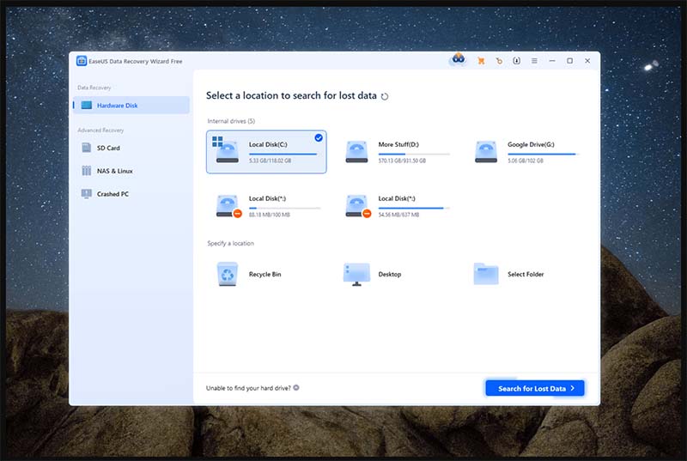Click the SD Card icon
The height and width of the screenshot is (461, 687).
click(87, 148)
